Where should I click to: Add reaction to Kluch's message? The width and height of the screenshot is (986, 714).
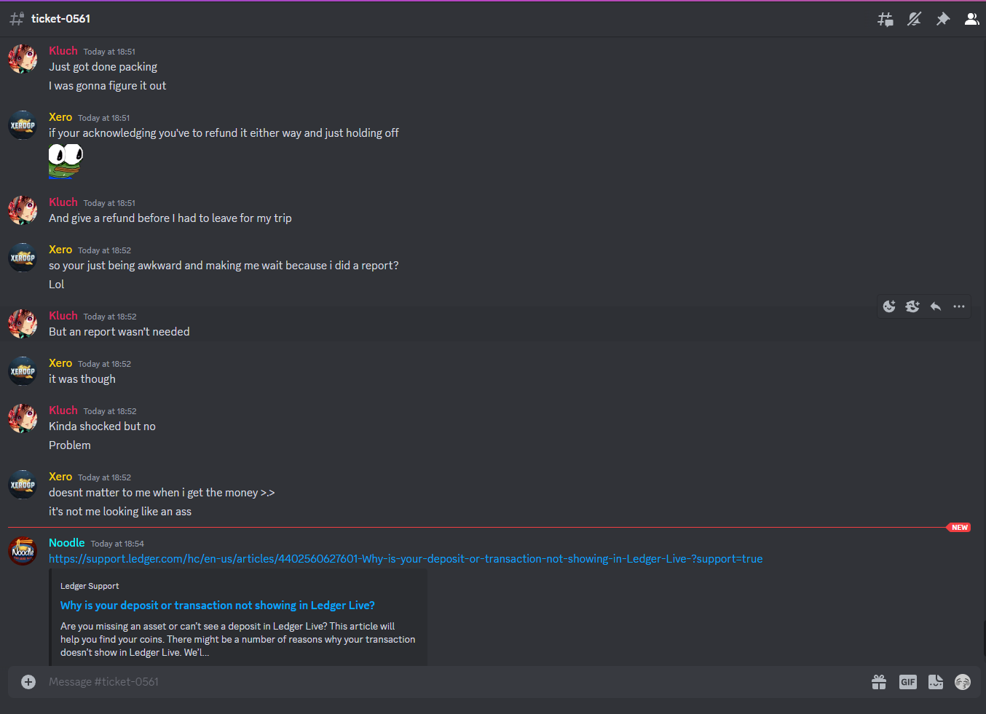[889, 306]
